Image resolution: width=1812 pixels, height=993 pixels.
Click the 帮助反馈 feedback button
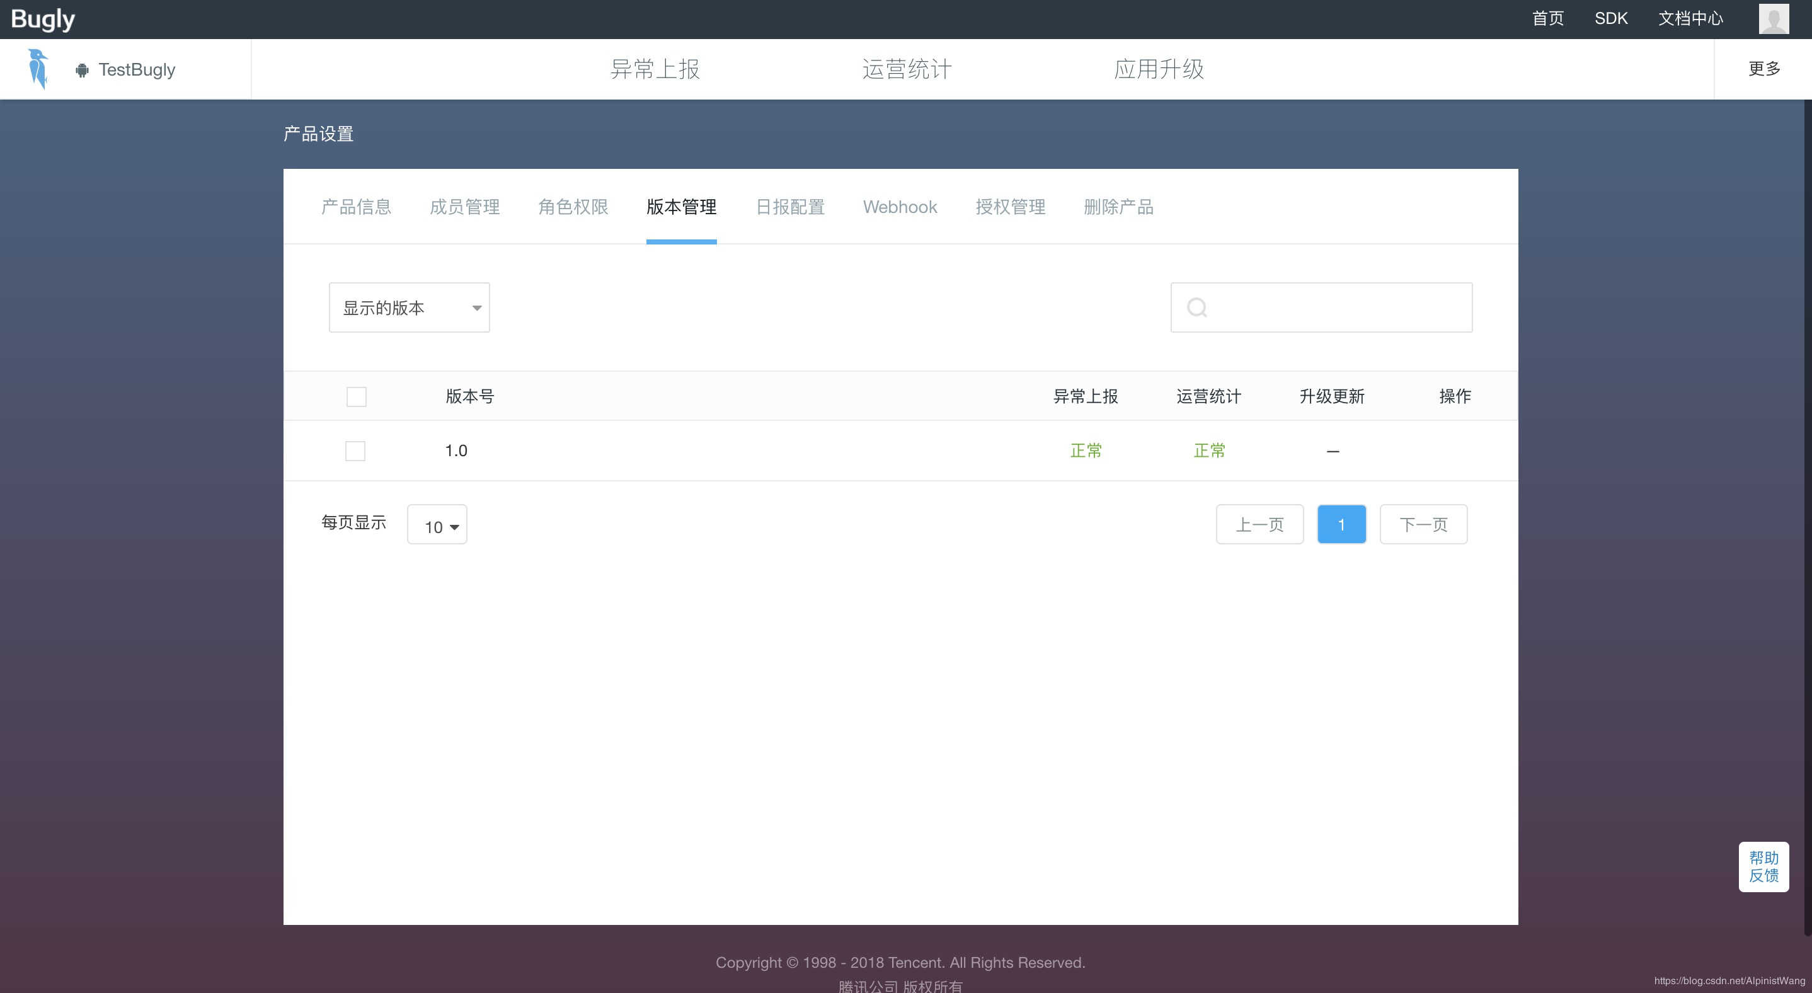(1763, 866)
